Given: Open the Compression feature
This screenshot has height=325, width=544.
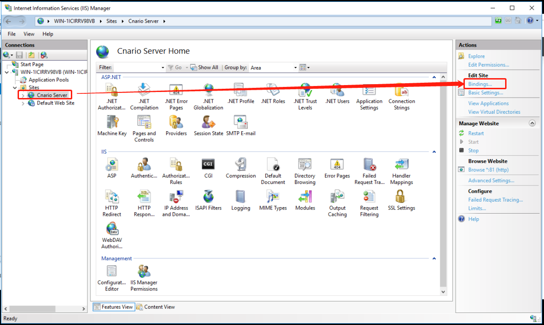Looking at the screenshot, I should pos(240,168).
